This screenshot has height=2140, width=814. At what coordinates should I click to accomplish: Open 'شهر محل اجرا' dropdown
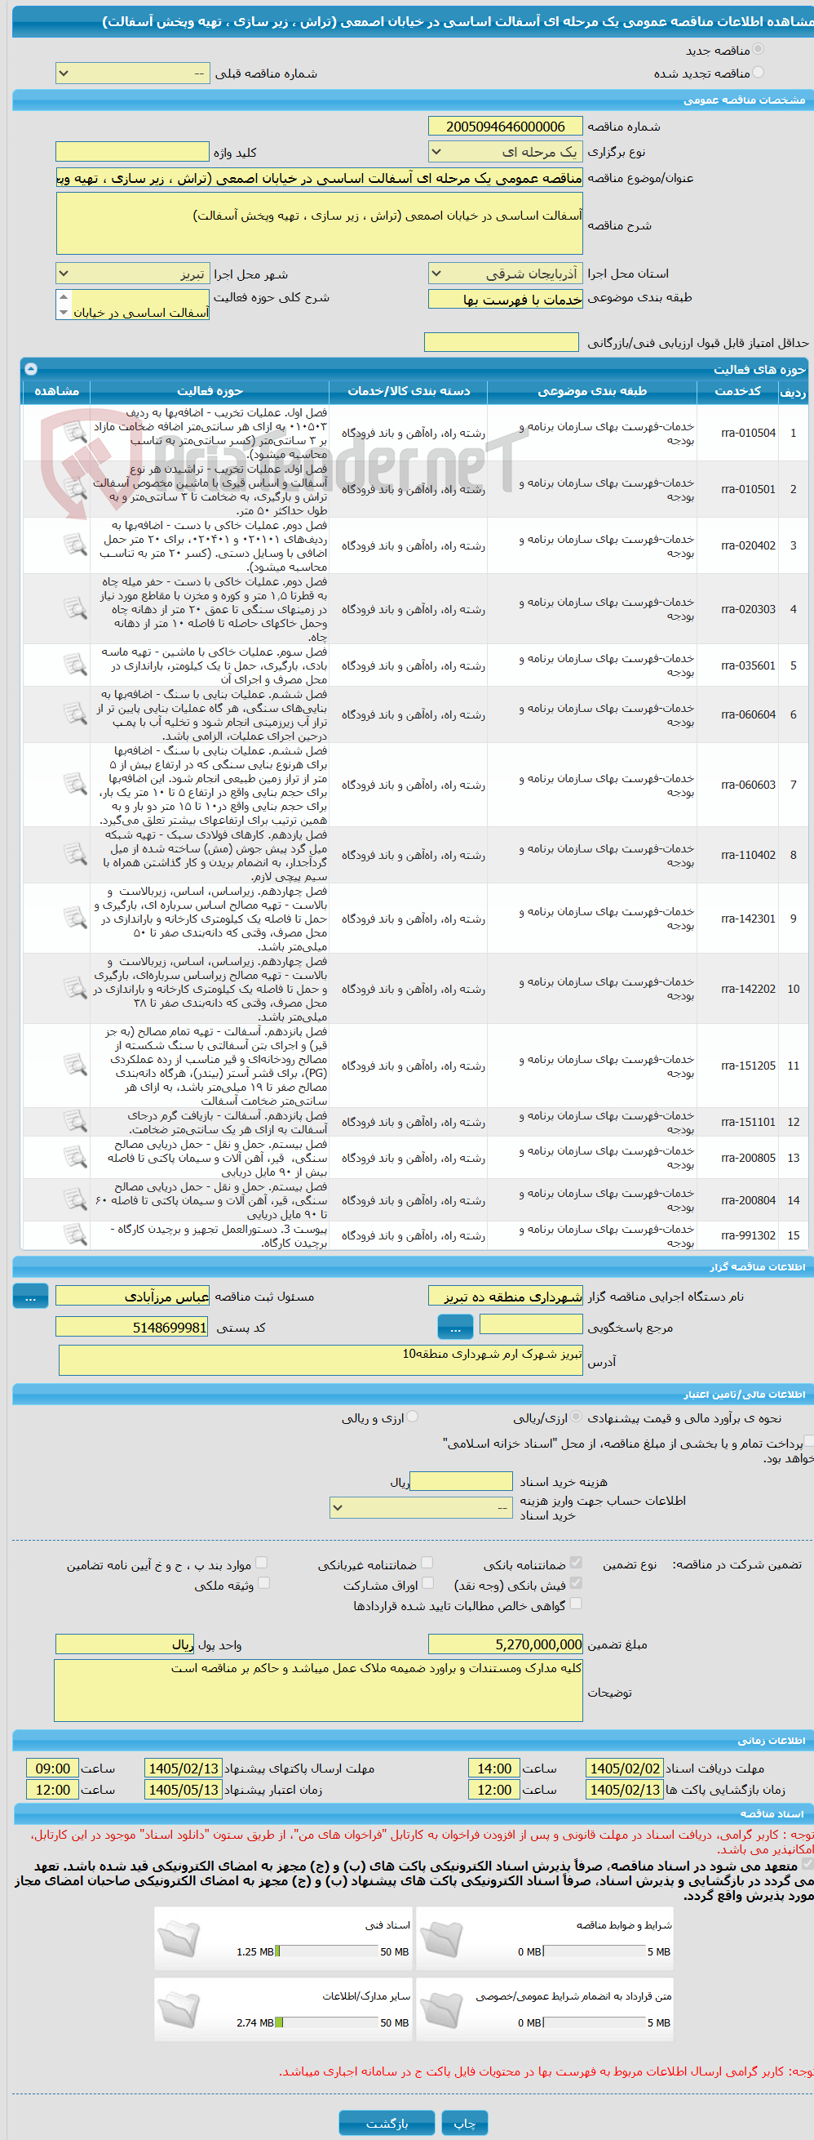pyautogui.click(x=133, y=274)
